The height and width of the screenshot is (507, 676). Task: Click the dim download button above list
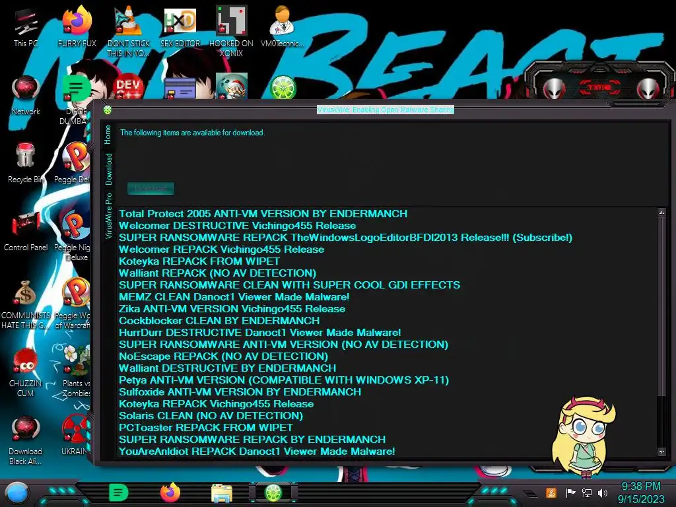pyautogui.click(x=151, y=188)
